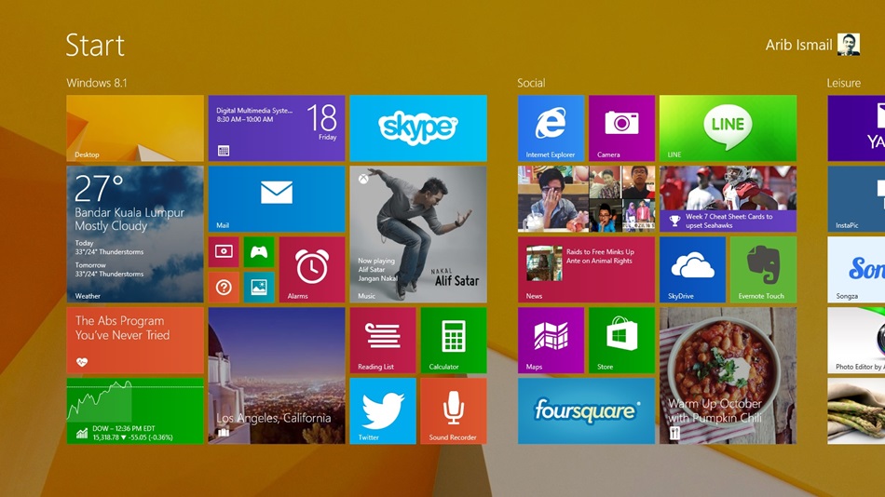Launch the Skype tile
The width and height of the screenshot is (885, 497).
(x=418, y=128)
